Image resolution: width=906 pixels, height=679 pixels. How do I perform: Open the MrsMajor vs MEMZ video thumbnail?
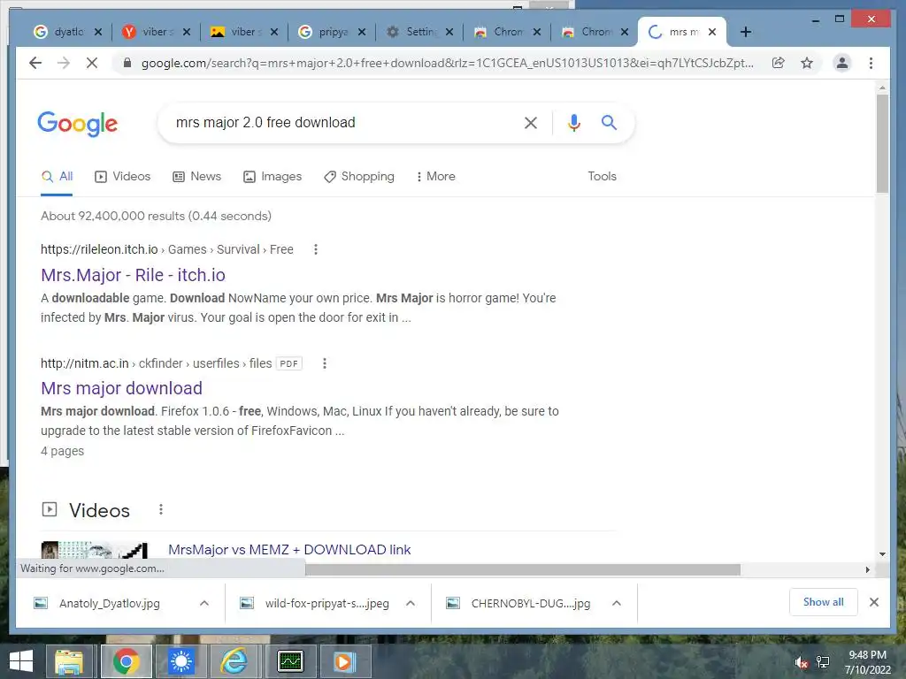tap(94, 550)
